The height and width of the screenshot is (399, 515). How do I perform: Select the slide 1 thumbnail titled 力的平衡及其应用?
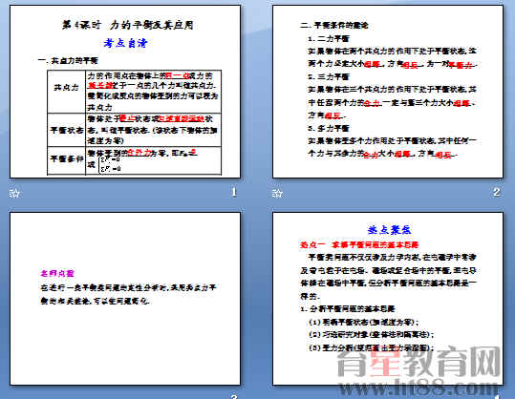(x=125, y=92)
